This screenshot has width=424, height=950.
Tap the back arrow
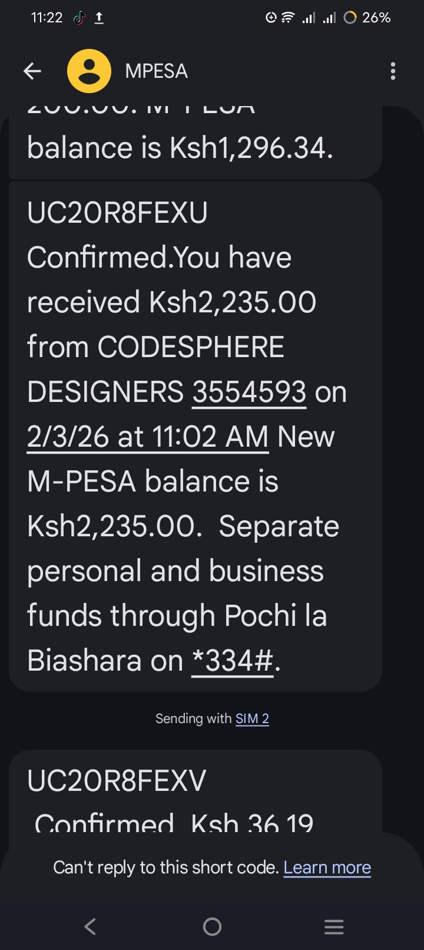tap(32, 71)
